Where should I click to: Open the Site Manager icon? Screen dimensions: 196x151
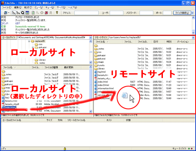[x=5, y=13]
